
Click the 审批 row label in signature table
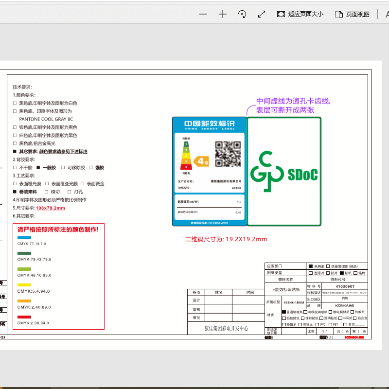196,318
